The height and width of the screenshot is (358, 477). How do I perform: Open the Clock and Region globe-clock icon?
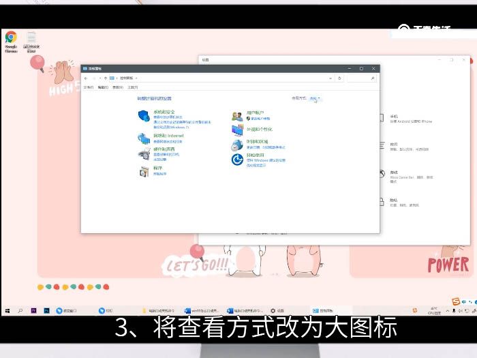pyautogui.click(x=237, y=145)
